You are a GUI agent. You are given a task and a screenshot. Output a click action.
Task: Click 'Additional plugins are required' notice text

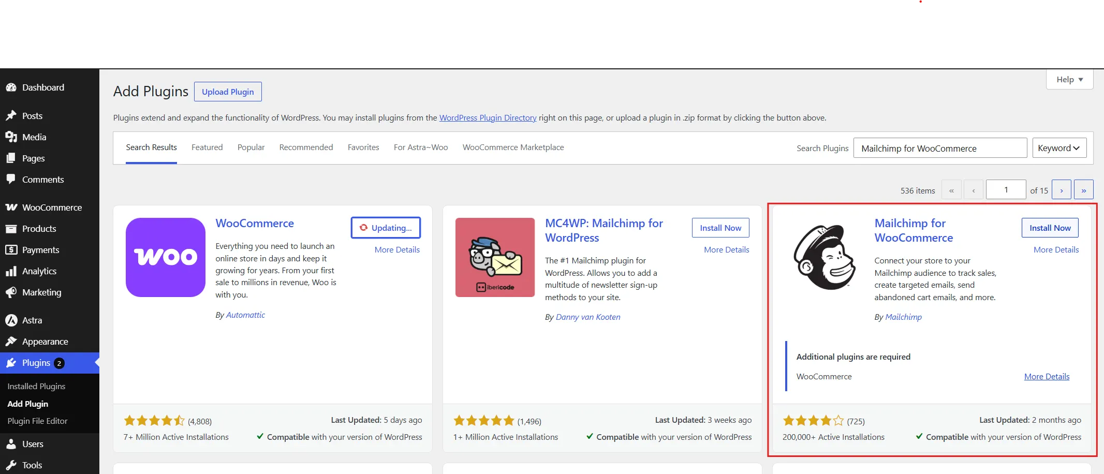pyautogui.click(x=853, y=357)
